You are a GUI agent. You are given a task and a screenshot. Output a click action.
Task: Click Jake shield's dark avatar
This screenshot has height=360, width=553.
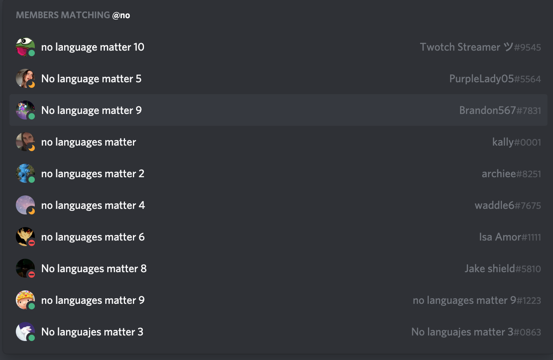tap(25, 269)
